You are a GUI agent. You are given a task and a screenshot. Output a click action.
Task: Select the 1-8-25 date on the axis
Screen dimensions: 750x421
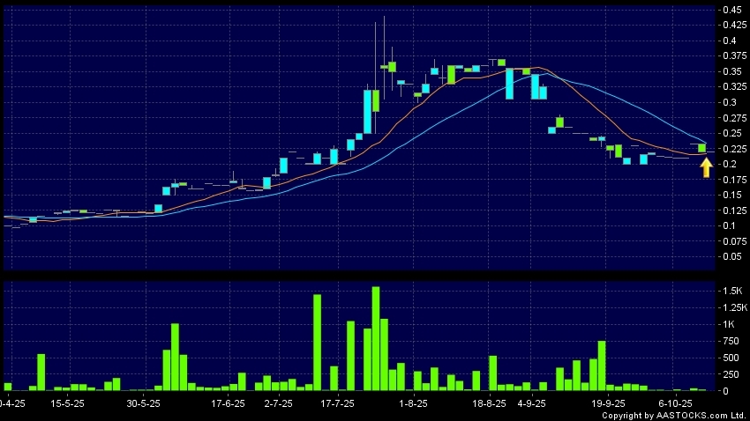coord(413,403)
